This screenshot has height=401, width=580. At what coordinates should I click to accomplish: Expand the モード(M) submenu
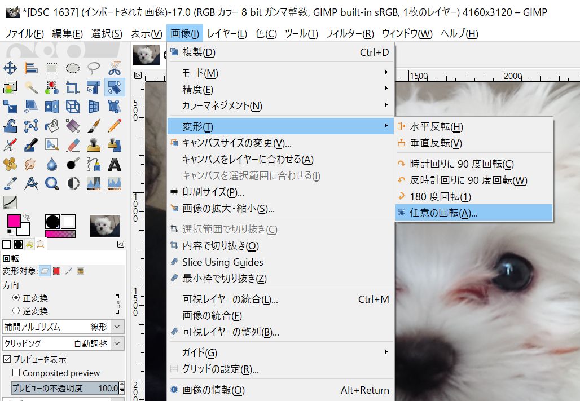click(x=281, y=73)
